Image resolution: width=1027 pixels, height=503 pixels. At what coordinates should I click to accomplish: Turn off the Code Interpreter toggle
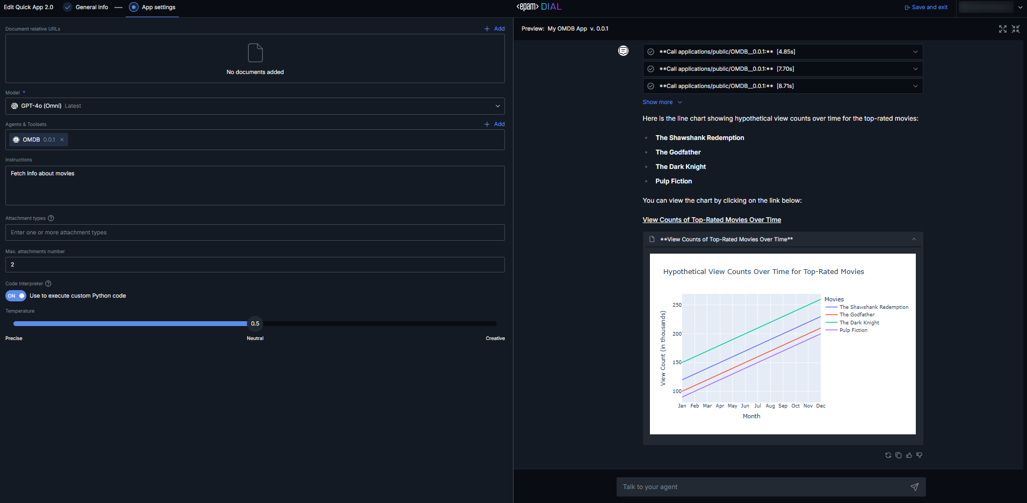pyautogui.click(x=16, y=296)
